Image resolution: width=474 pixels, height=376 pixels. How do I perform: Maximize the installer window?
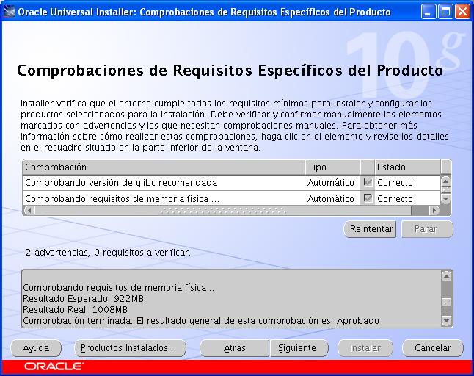445,12
